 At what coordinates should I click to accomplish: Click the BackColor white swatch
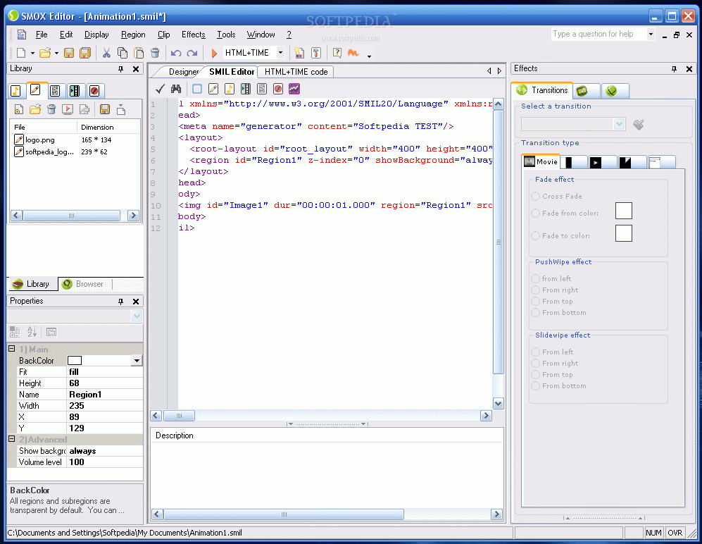point(75,361)
